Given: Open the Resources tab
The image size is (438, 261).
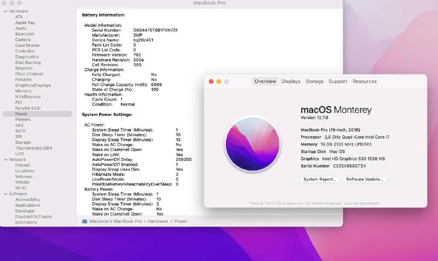Looking at the screenshot, I should click(x=365, y=81).
